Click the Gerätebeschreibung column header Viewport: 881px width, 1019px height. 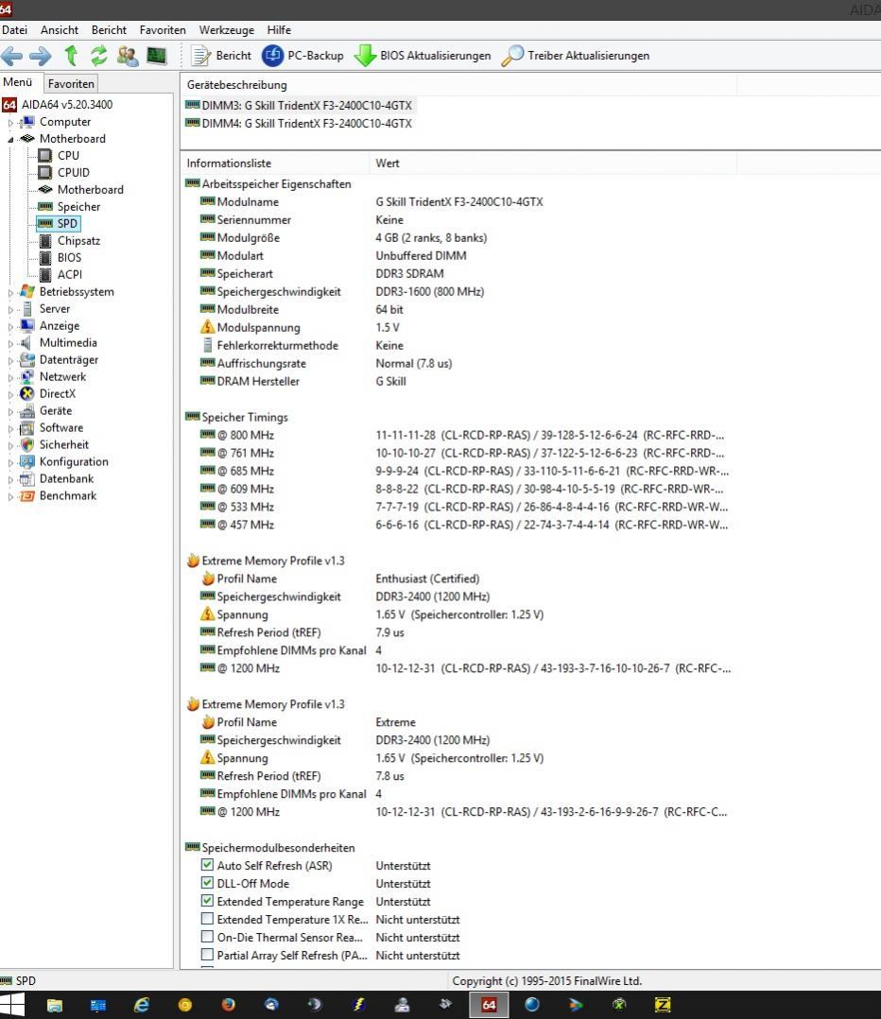click(x=458, y=84)
